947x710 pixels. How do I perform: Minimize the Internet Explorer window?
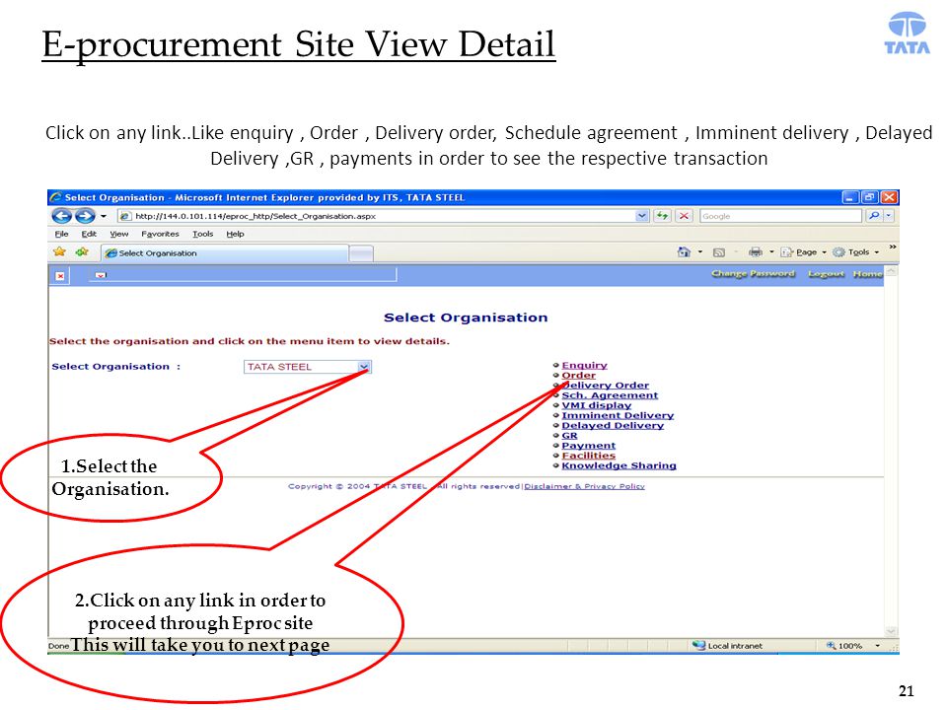click(850, 197)
